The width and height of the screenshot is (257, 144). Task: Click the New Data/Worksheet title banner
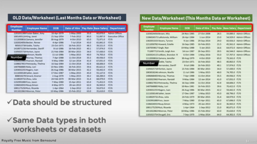pyautogui.click(x=196, y=18)
